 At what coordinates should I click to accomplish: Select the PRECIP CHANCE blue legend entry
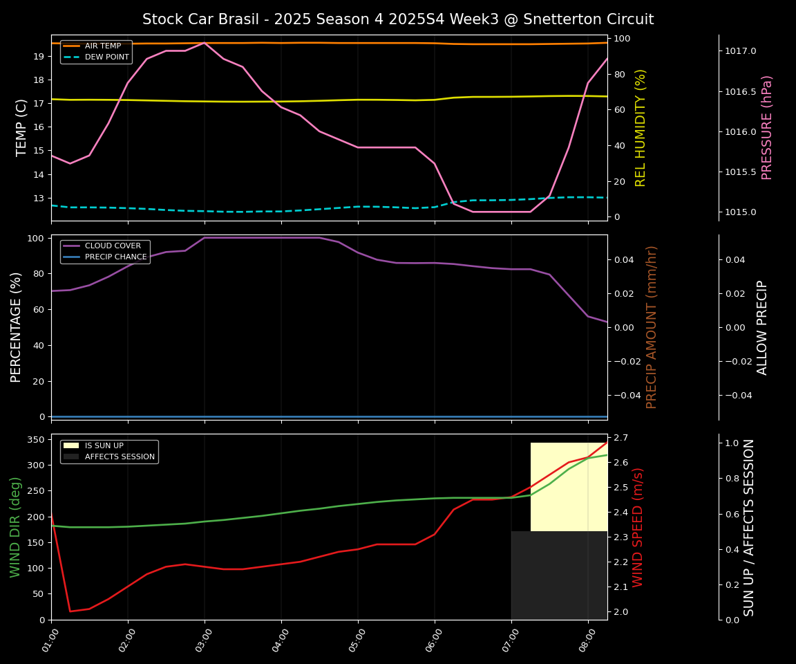click(72, 257)
